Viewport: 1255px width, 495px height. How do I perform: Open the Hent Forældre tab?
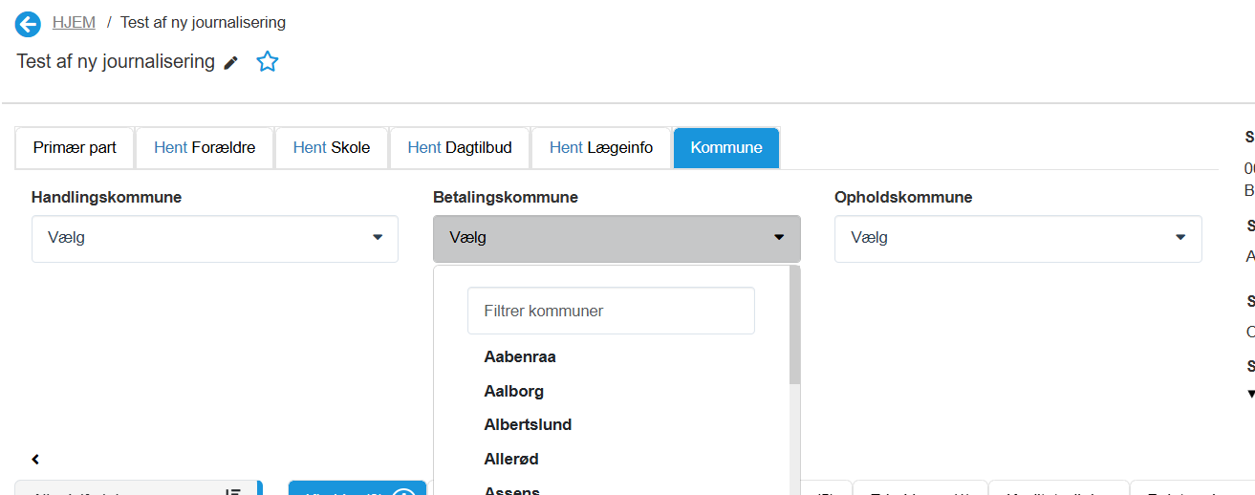click(x=205, y=148)
